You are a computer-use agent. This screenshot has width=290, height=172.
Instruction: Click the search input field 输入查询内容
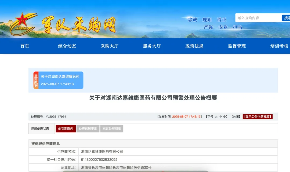pos(258,18)
